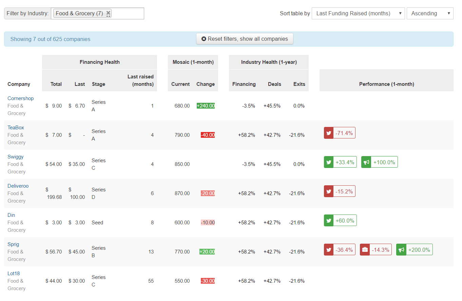Click the Exits column header
This screenshot has width=462, height=301.
click(299, 84)
